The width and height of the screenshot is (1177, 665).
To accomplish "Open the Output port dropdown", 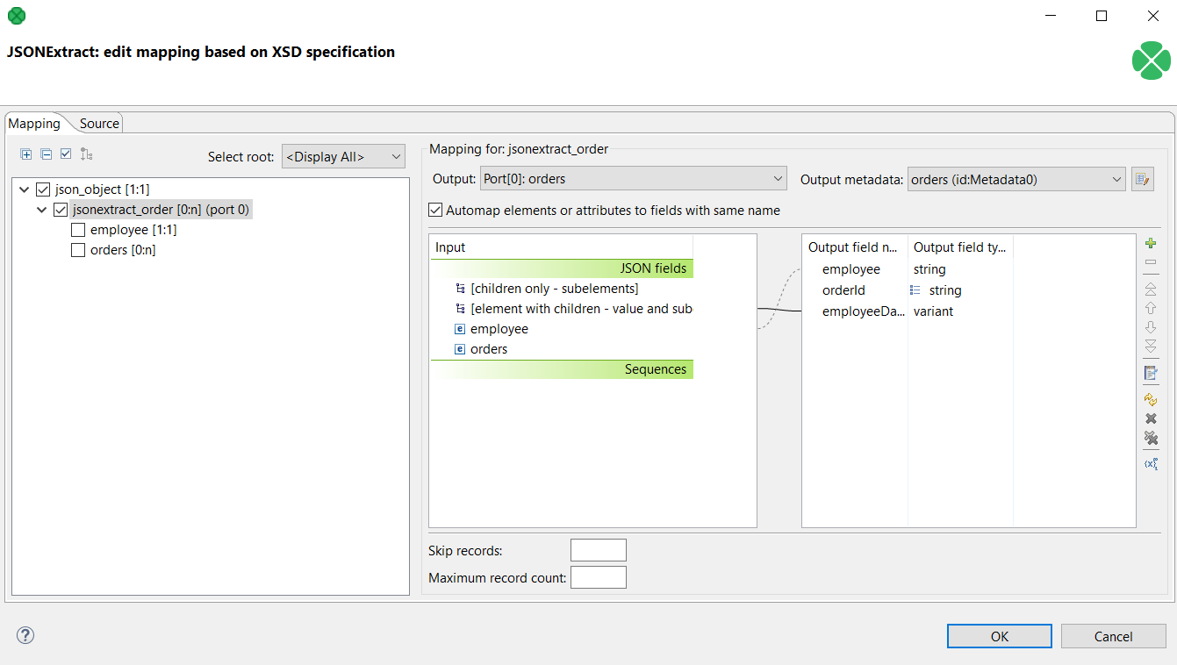I will [x=634, y=177].
